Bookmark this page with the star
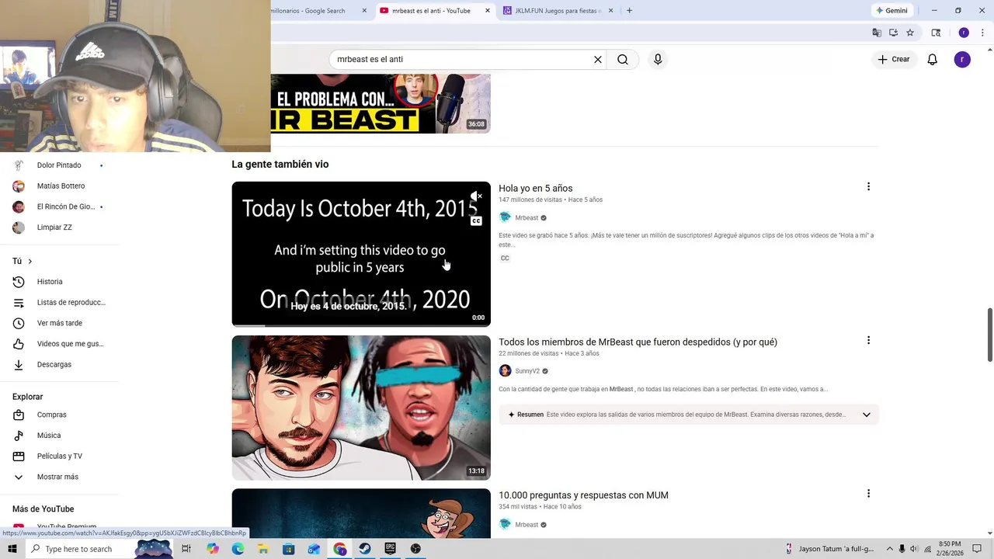Image resolution: width=994 pixels, height=559 pixels. (x=910, y=33)
